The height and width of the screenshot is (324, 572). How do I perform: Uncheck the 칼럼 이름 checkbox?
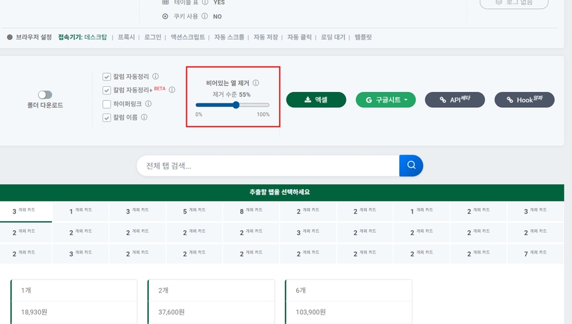point(107,117)
